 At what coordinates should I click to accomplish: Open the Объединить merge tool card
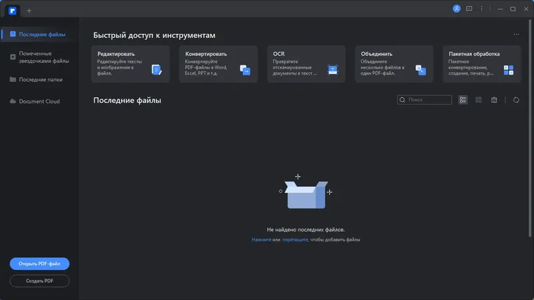tap(394, 64)
